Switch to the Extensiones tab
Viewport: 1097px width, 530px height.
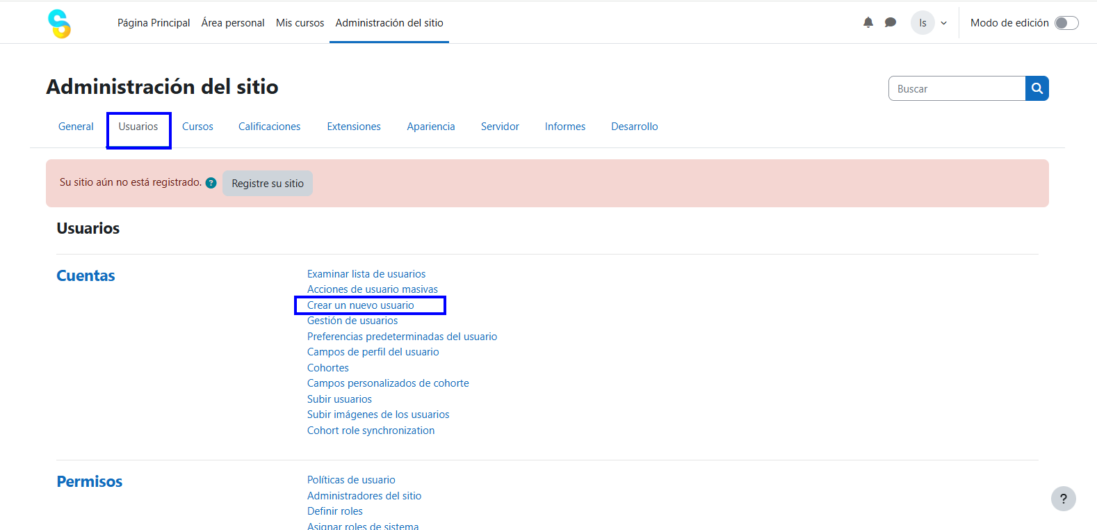tap(354, 127)
